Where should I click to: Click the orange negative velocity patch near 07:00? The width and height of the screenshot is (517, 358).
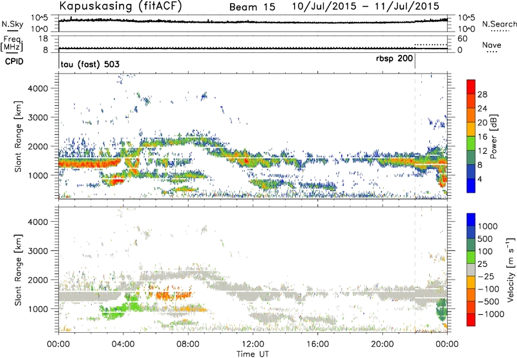click(173, 295)
